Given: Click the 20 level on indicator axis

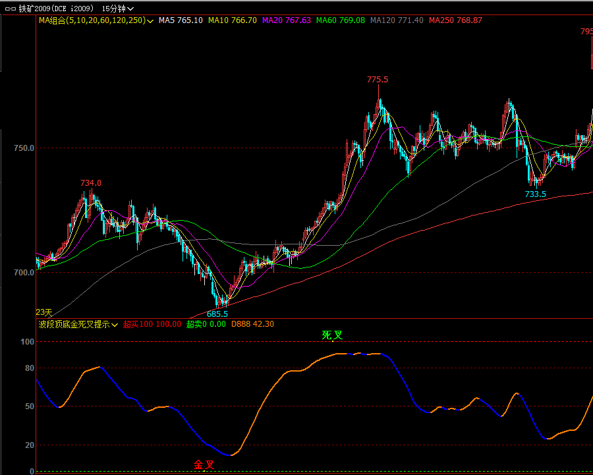Looking at the screenshot, I should [x=30, y=445].
